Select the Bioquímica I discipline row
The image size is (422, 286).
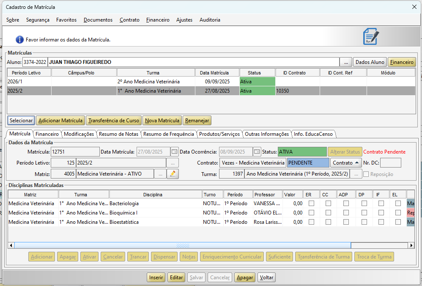(211, 213)
